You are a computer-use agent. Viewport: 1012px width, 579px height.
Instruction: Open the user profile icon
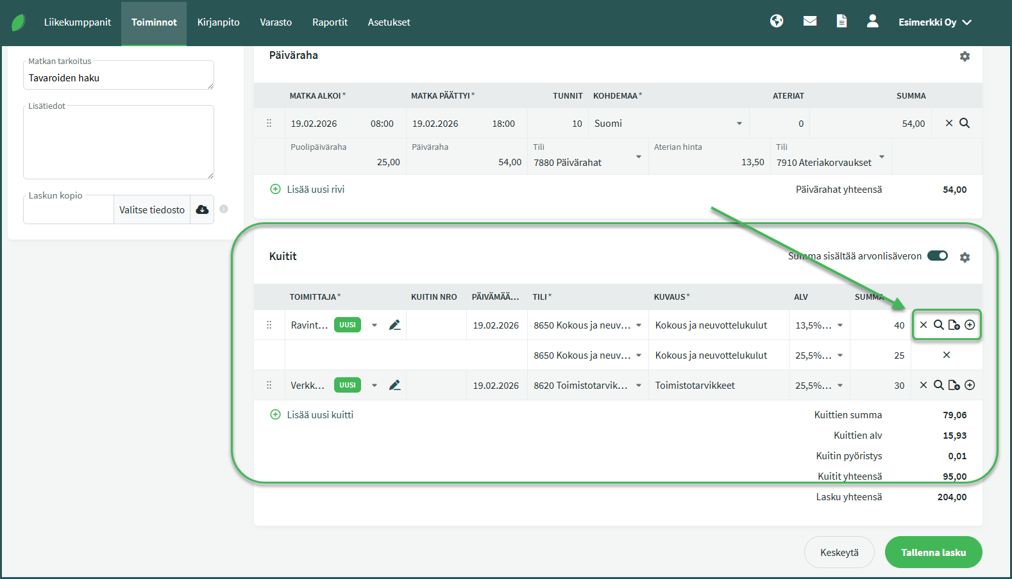872,21
